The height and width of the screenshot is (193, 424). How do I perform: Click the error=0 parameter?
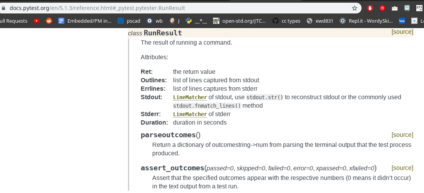(x=303, y=168)
